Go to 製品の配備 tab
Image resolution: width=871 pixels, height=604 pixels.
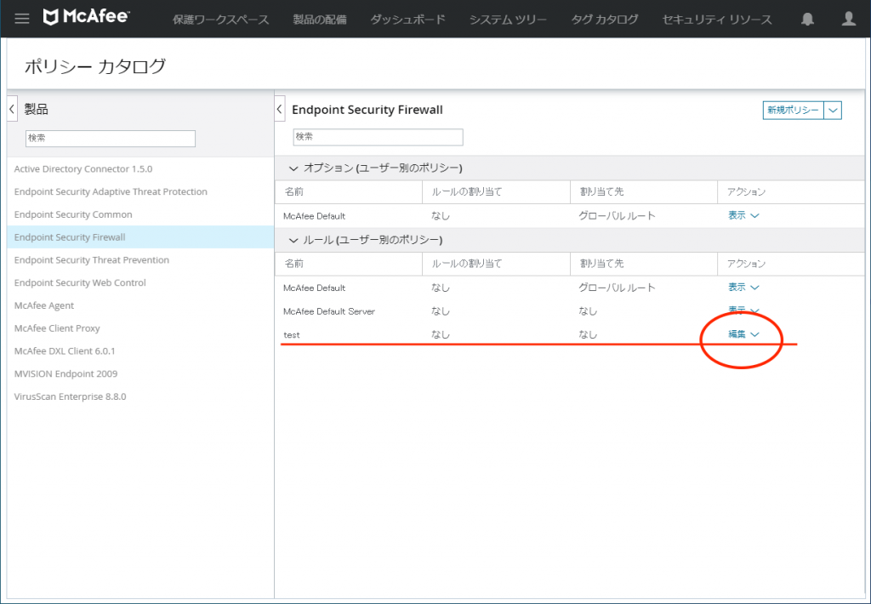pyautogui.click(x=320, y=20)
